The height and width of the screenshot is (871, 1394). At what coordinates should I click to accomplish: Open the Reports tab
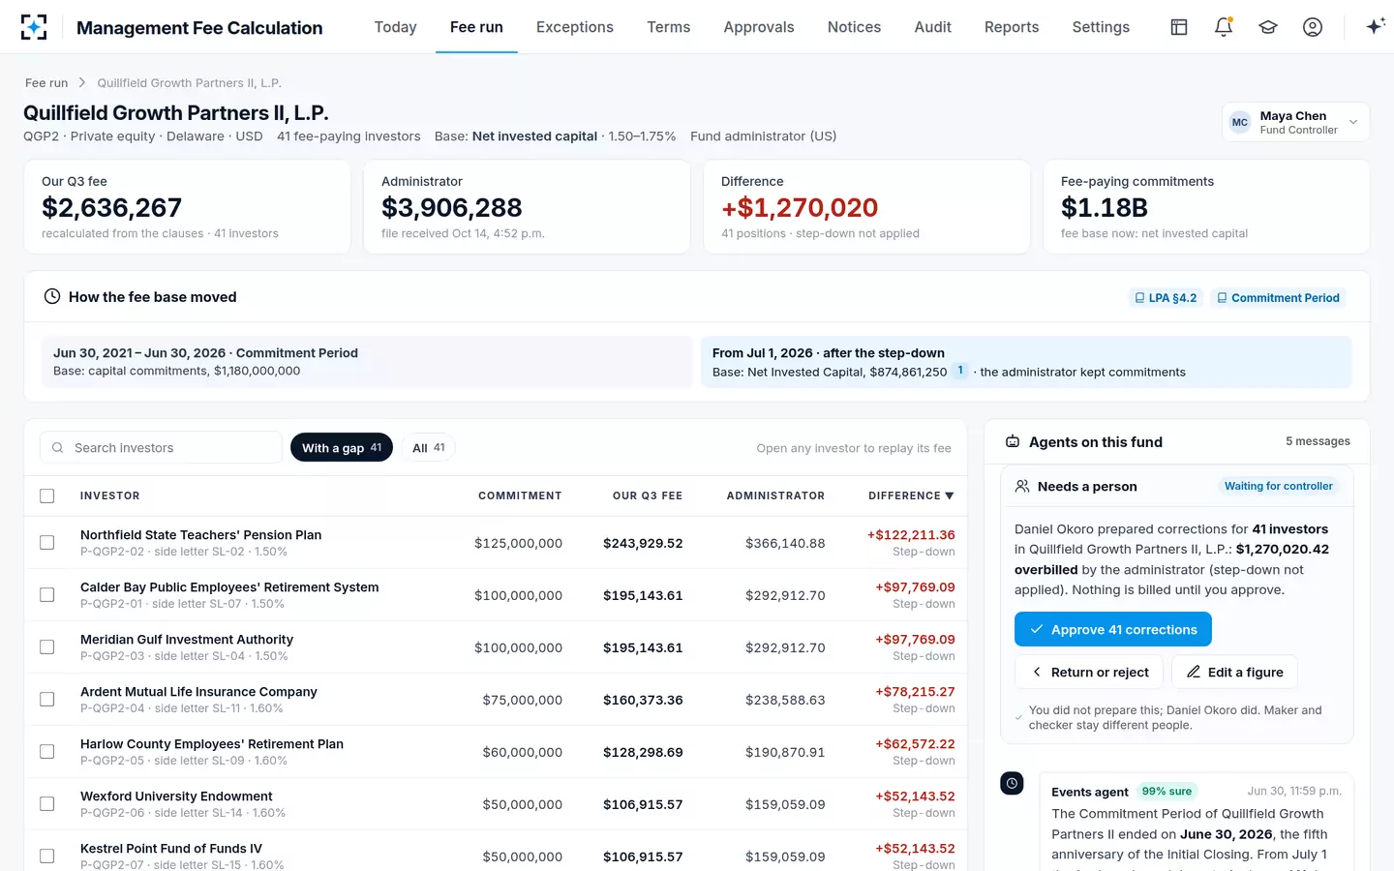click(x=1012, y=27)
